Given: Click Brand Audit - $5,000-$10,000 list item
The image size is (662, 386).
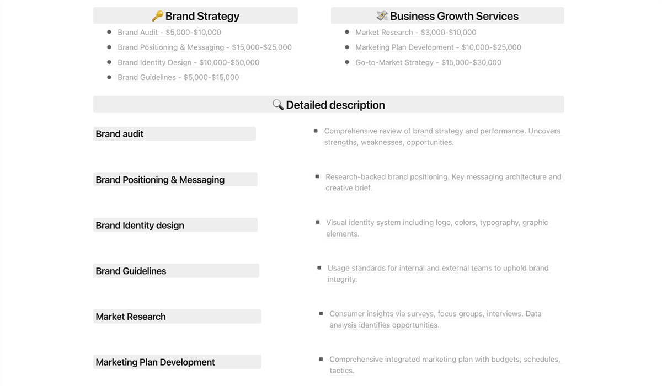Looking at the screenshot, I should click(169, 33).
